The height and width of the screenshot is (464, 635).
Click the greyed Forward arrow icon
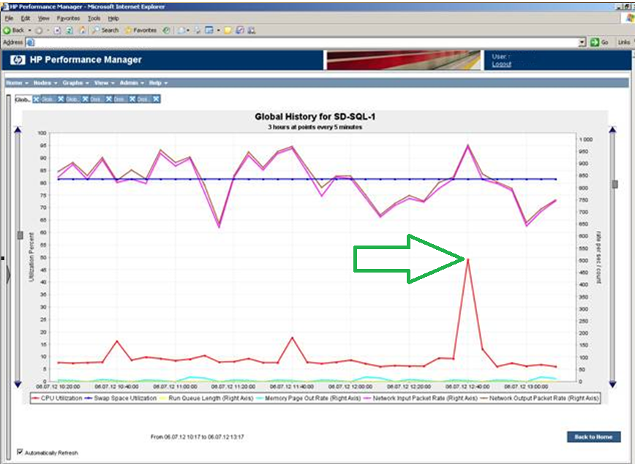(x=39, y=31)
